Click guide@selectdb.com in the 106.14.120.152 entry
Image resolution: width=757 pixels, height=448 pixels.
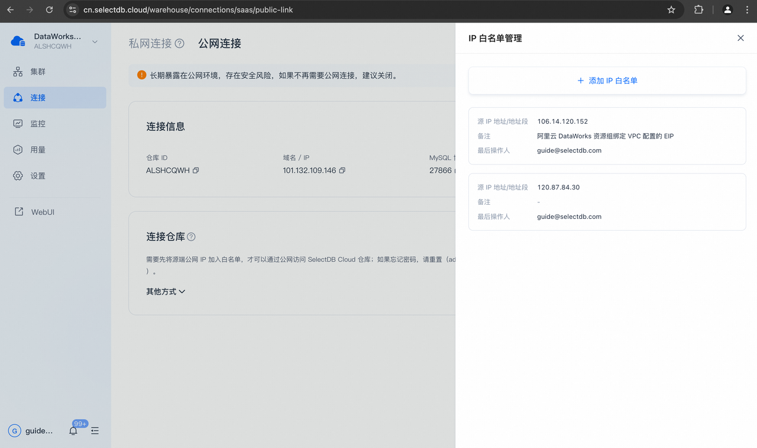coord(569,150)
